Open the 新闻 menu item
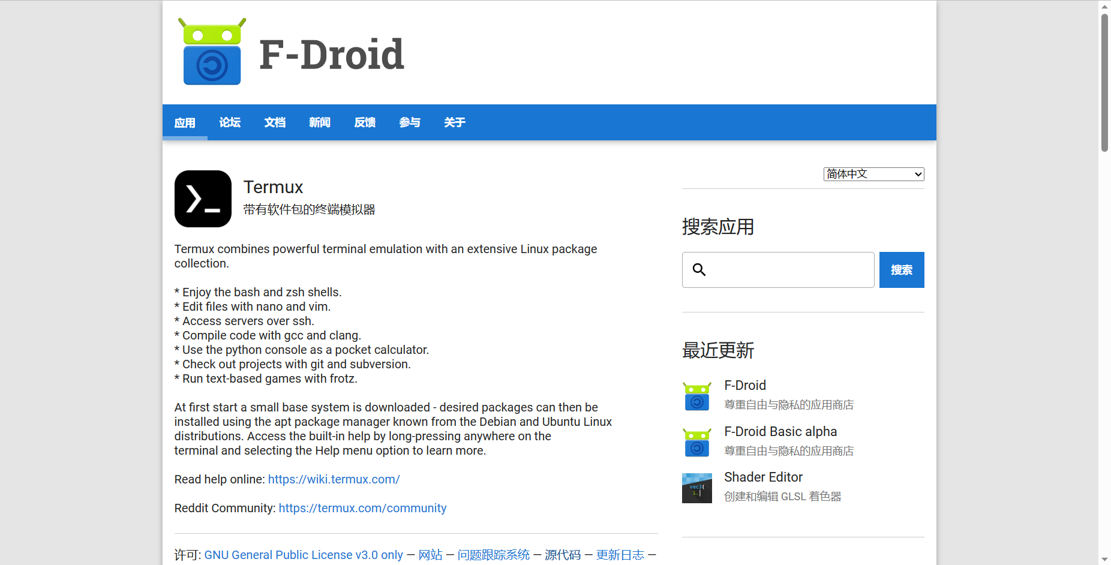 click(x=319, y=122)
